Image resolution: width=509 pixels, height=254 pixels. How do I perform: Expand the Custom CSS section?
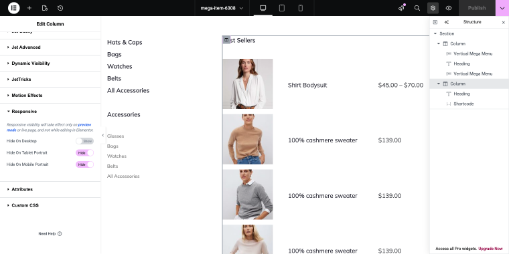point(50,205)
